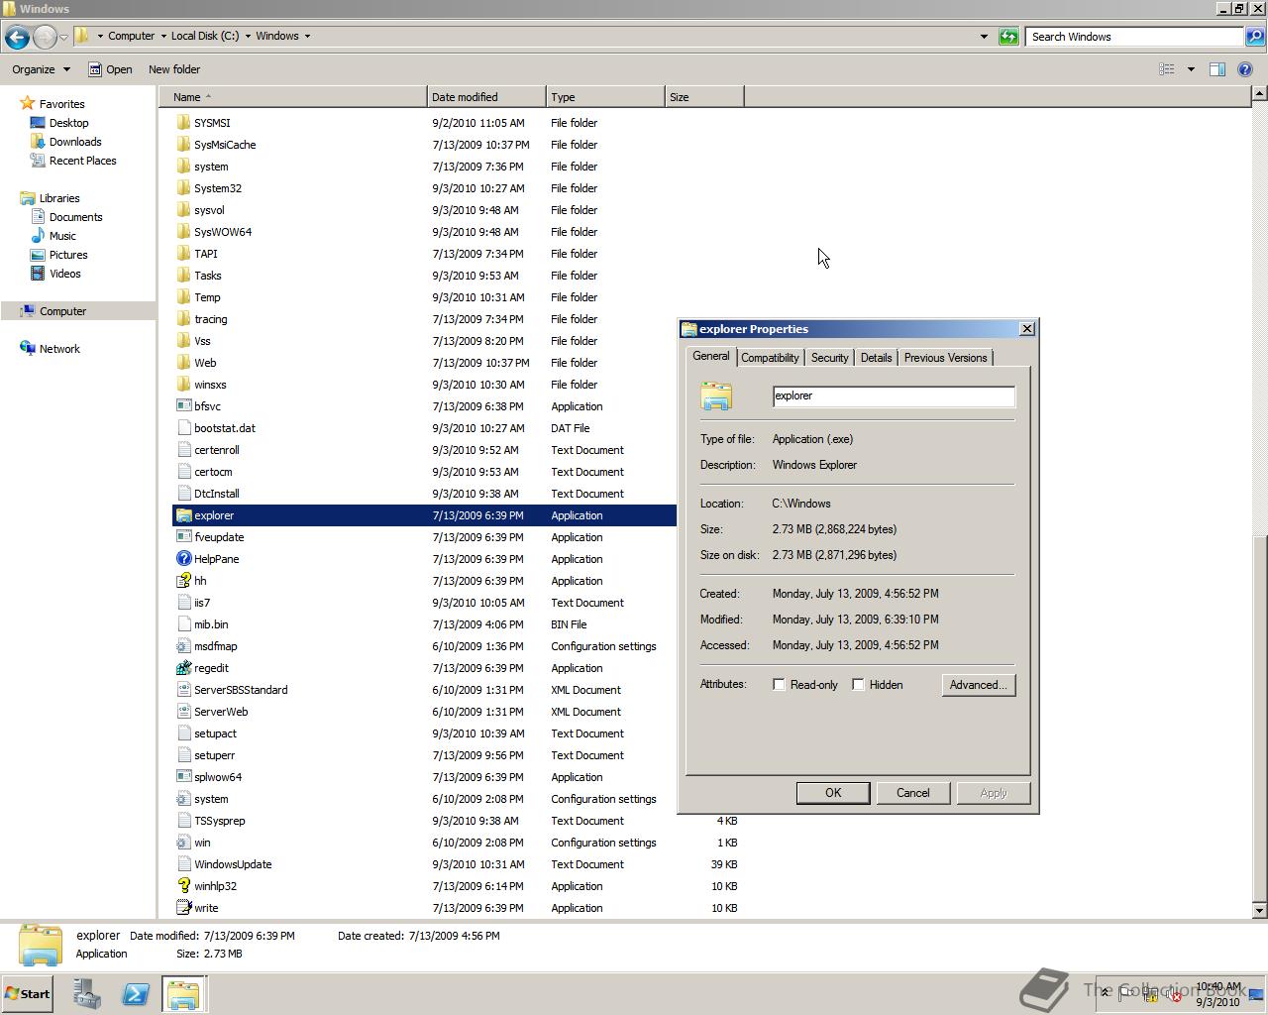The height and width of the screenshot is (1015, 1268).
Task: Select the write application icon
Action: tap(183, 908)
